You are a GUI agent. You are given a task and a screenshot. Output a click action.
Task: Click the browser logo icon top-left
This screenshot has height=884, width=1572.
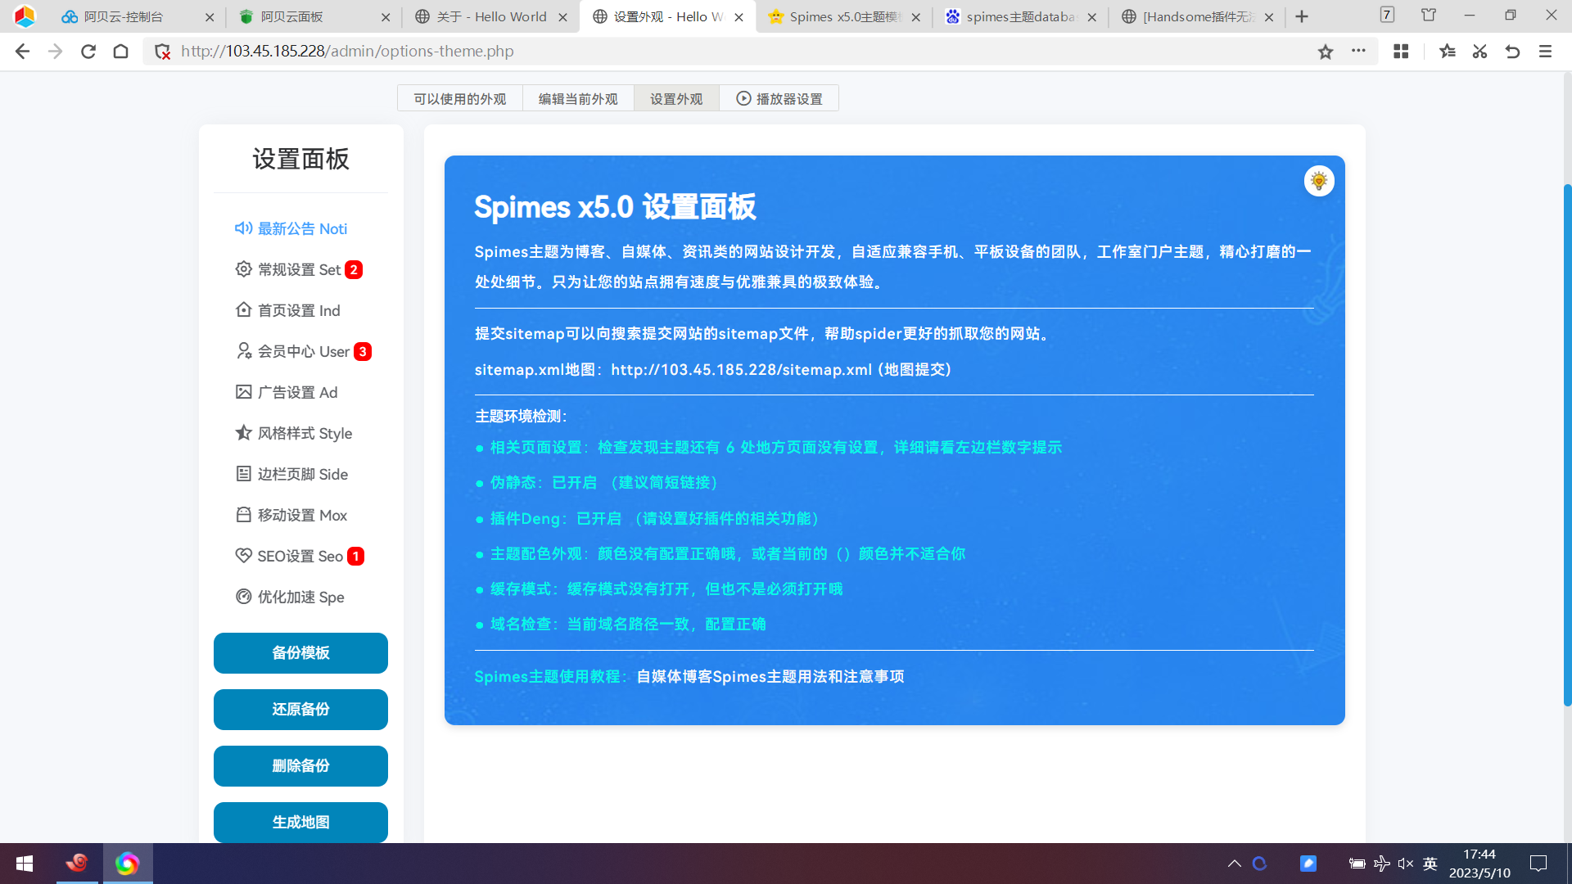click(25, 16)
